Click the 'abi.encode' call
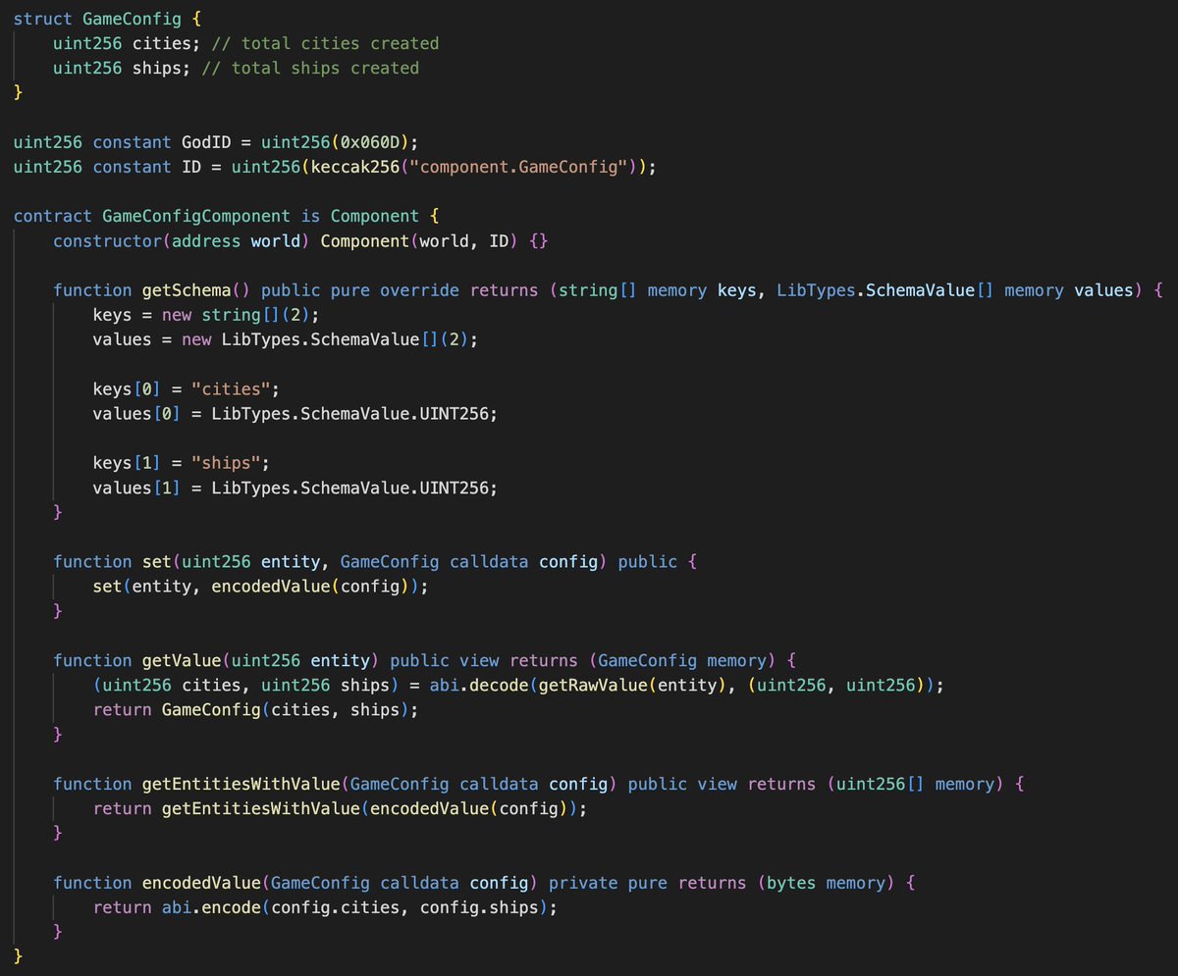This screenshot has width=1178, height=976. click(x=211, y=906)
